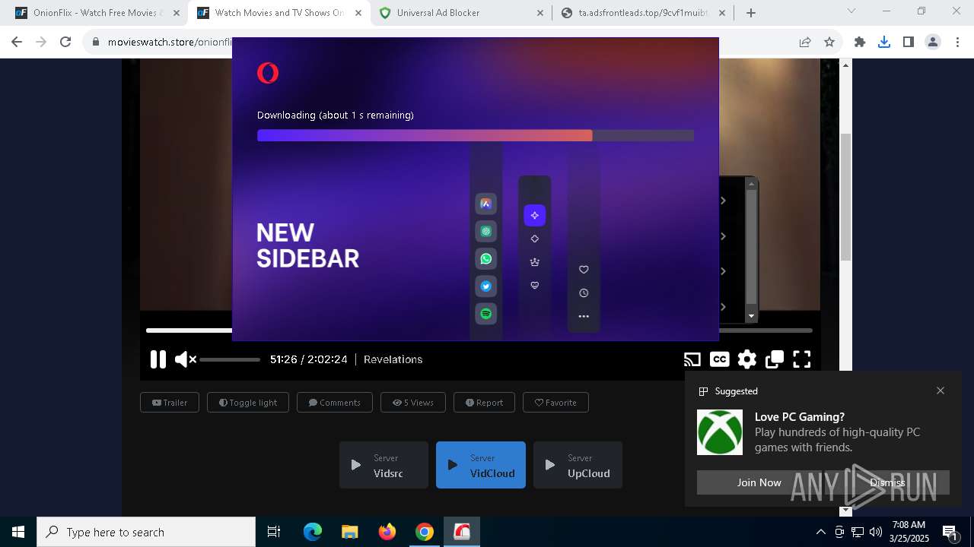Select the VidCloud server
Screen dimensions: 974x547
pyautogui.click(x=481, y=465)
